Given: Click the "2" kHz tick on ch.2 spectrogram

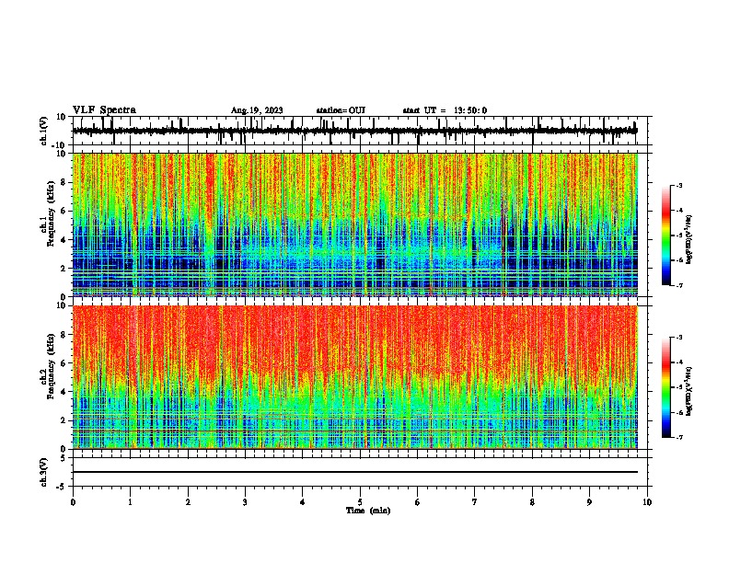Looking at the screenshot, I should point(64,420).
